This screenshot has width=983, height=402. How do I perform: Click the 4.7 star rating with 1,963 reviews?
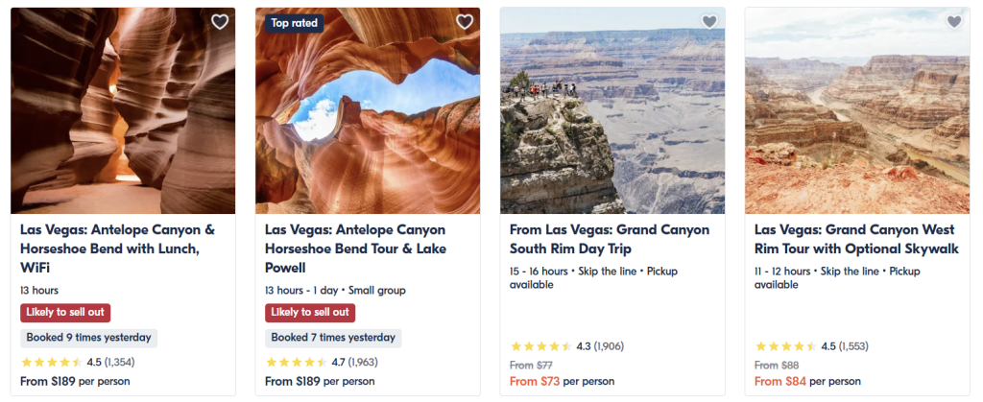320,362
